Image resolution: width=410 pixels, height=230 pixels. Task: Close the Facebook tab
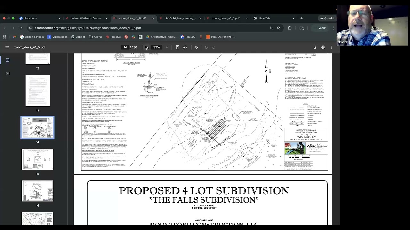click(59, 18)
